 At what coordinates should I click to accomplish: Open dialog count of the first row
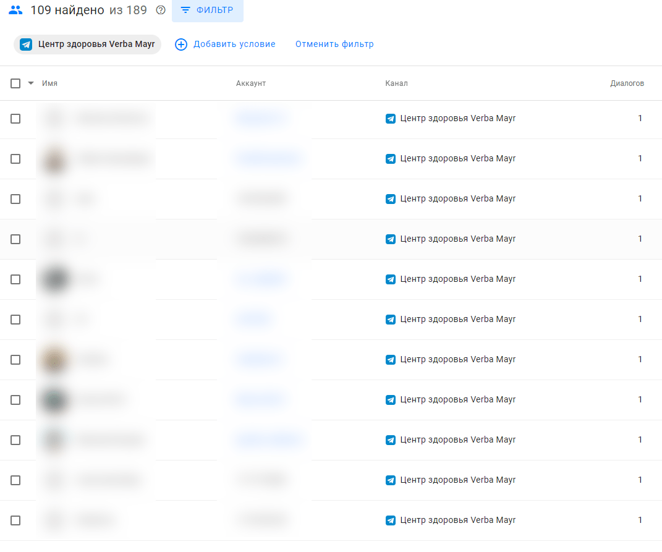click(640, 119)
